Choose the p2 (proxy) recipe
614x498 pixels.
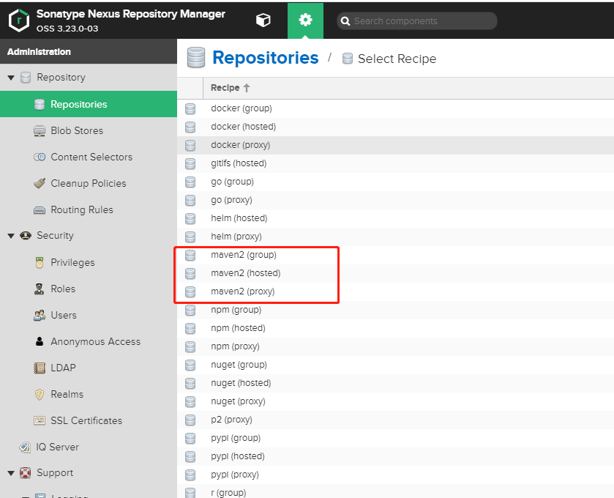[x=395, y=420]
